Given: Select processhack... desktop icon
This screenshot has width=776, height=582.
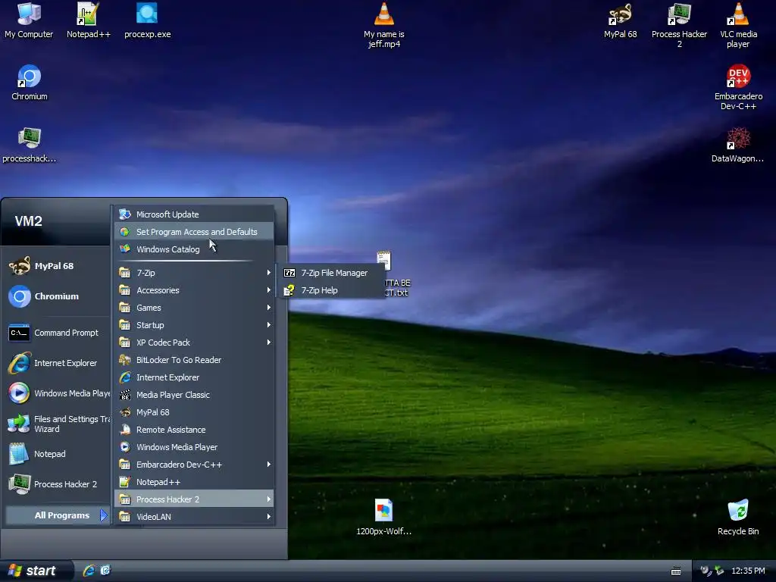Looking at the screenshot, I should 30,145.
